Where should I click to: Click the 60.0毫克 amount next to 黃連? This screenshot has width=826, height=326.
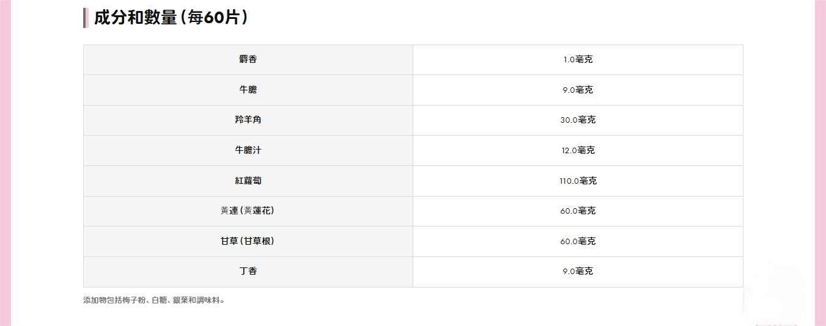578,211
